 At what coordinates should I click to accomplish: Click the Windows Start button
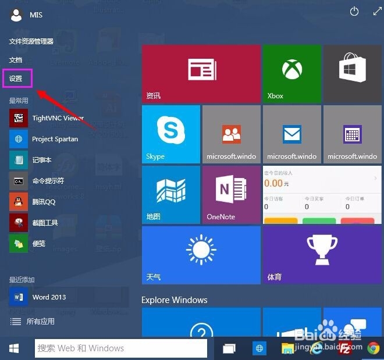pos(14,348)
